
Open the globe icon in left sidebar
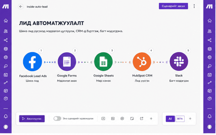(6, 57)
